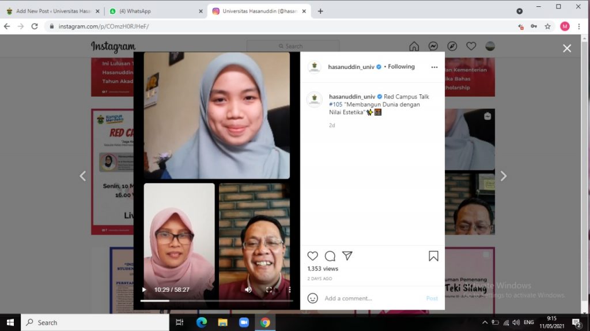Bookmark this page with star icon
Screen dimensions: 590x331
548,26
